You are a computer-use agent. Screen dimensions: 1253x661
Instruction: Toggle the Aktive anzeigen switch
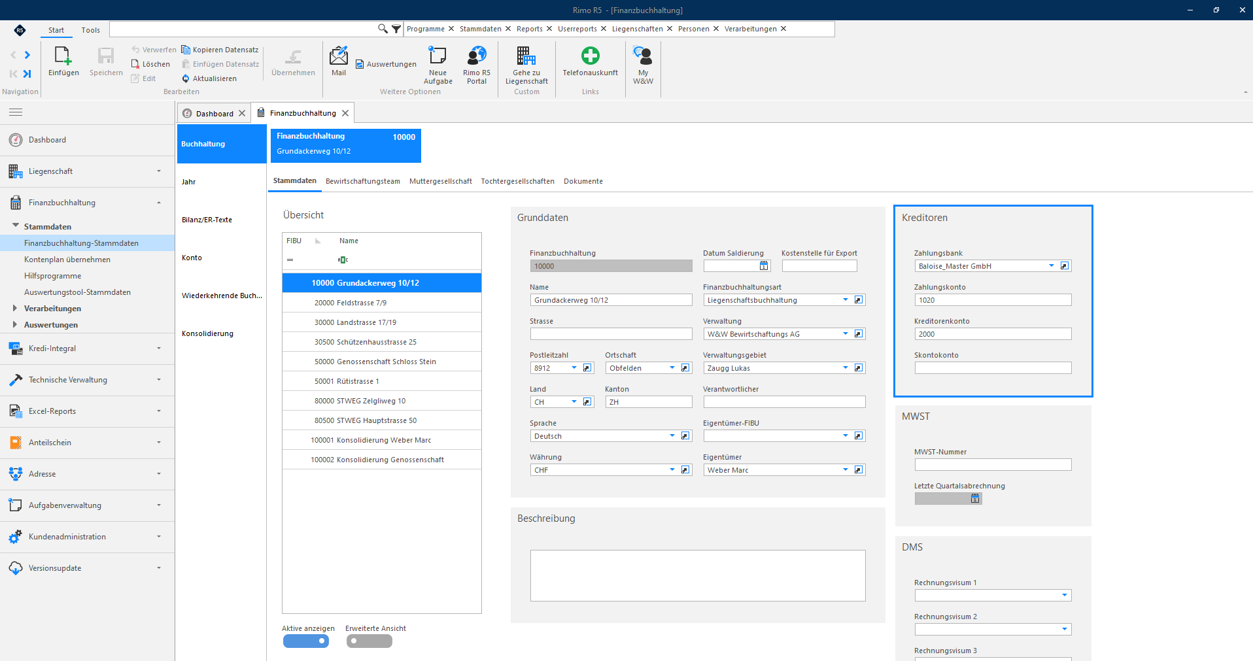[306, 641]
